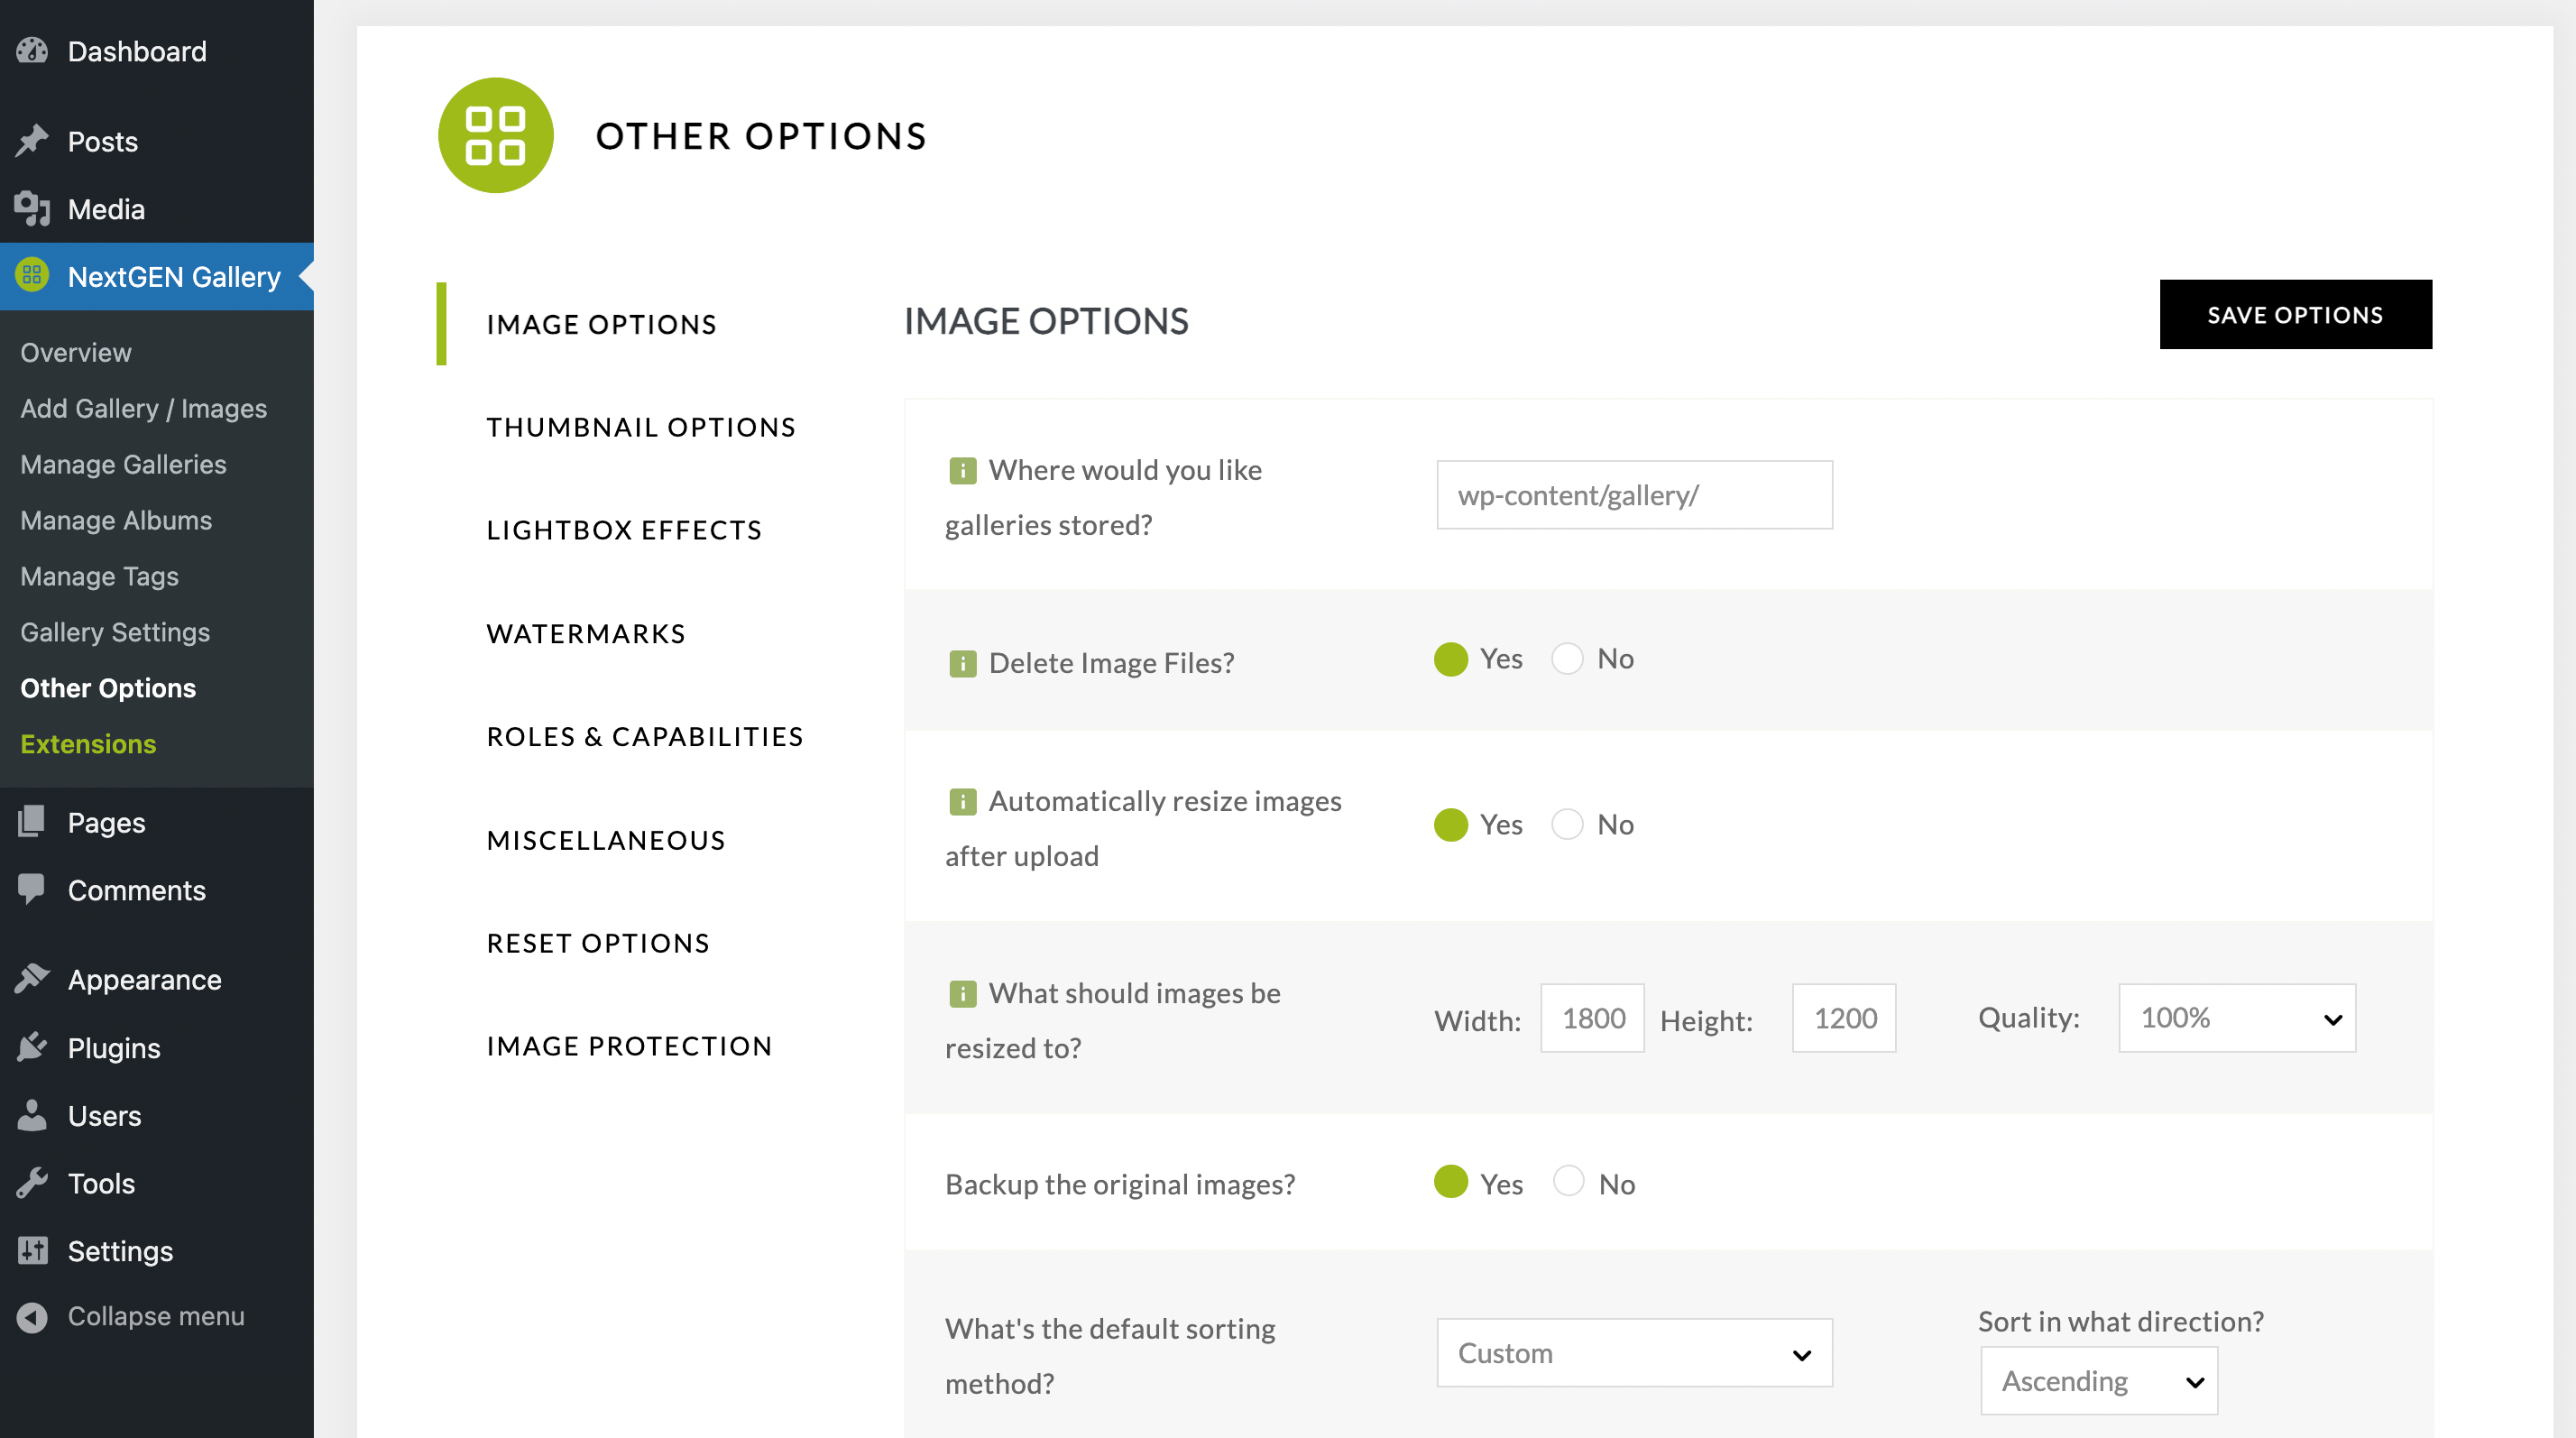Click the info icon beside Delete Image Files
Viewport: 2576px width, 1438px height.
(962, 662)
